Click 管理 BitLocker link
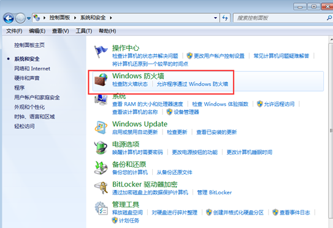 [x=214, y=193]
